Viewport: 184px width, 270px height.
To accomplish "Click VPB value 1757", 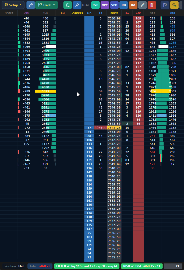I will 172,47.
